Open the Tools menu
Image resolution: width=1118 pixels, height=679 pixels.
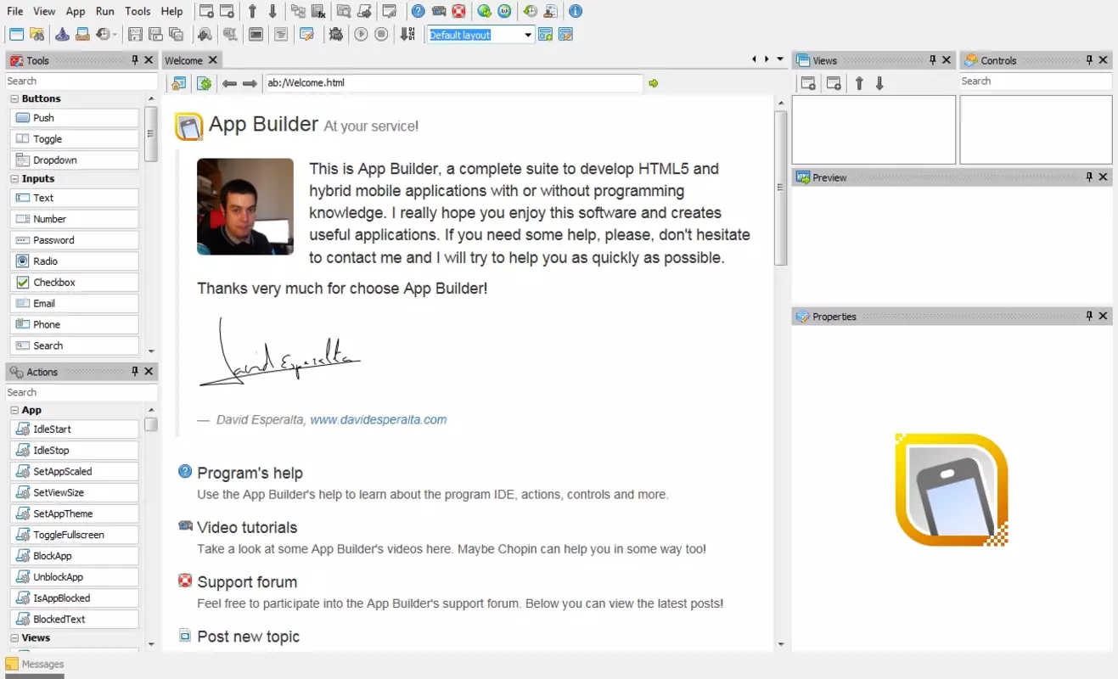click(138, 12)
